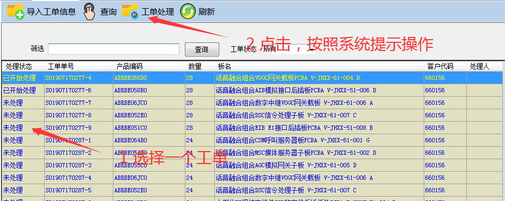Select work order S01907170277-8
Viewport: 505px width, 201px height.
(x=68, y=115)
